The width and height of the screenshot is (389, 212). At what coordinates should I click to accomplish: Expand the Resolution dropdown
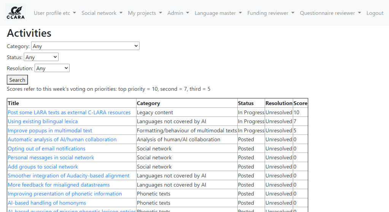52,68
